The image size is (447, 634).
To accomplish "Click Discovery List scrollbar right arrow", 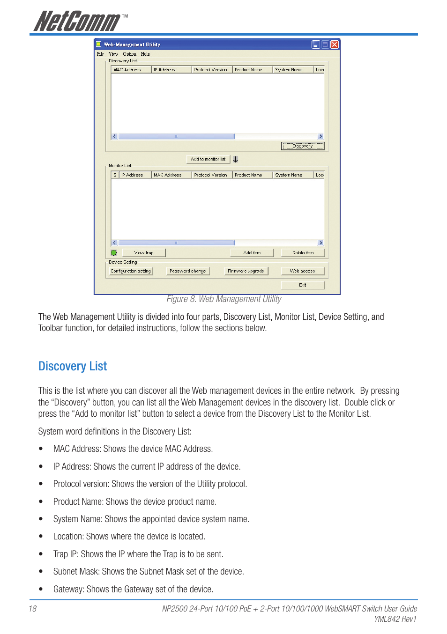I will pos(321,137).
